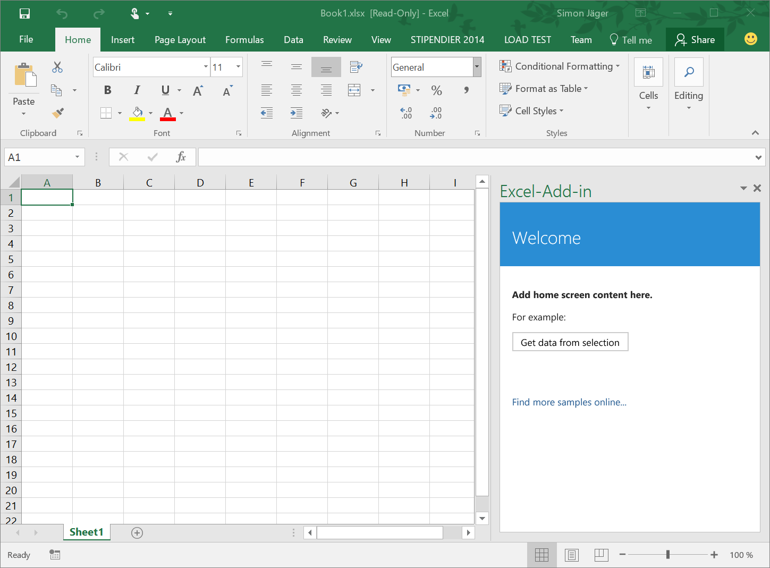Viewport: 770px width, 568px height.
Task: Click Get data from selection button
Action: [x=570, y=342]
